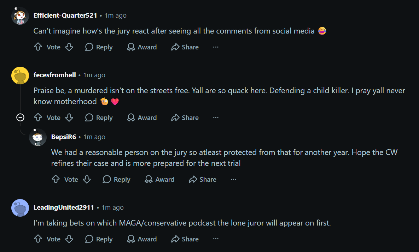419x252 pixels.
Task: Open more options on LeadingUnited2911's comment
Action: click(216, 239)
